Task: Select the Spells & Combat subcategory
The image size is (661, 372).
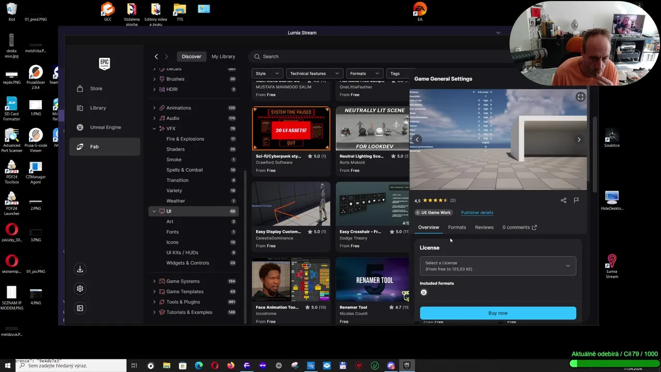Action: pyautogui.click(x=184, y=170)
